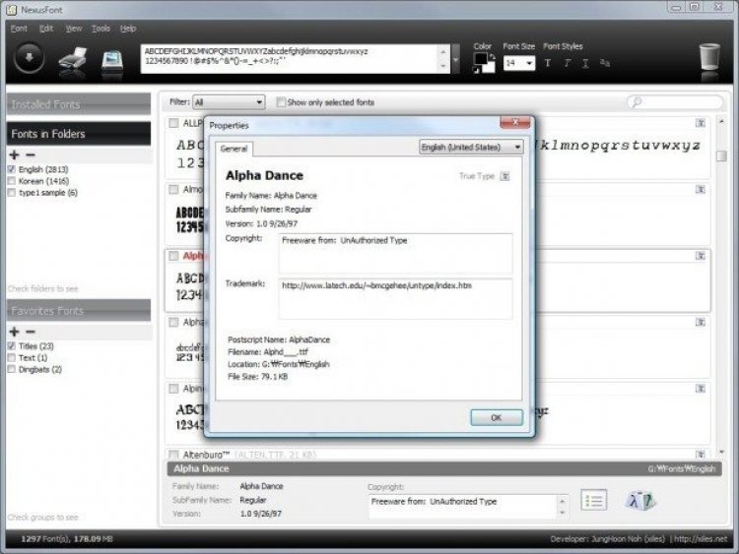Check the Altenburg font checkbox
This screenshot has height=554, width=739.
click(173, 455)
